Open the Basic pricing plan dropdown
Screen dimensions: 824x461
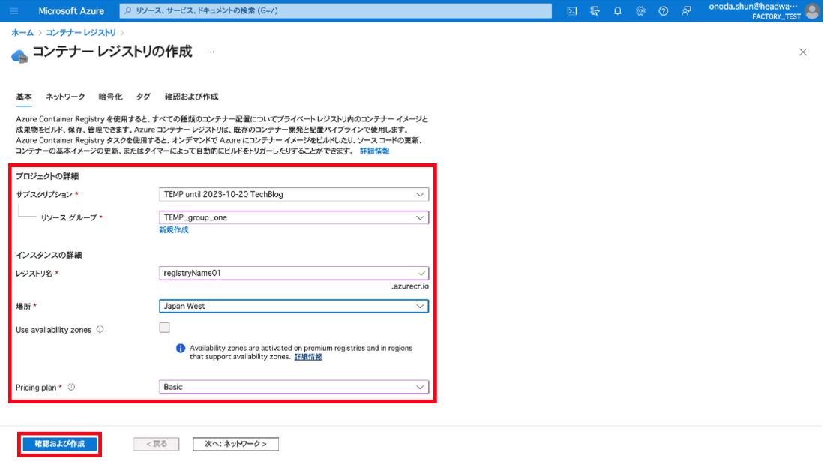[x=294, y=387]
